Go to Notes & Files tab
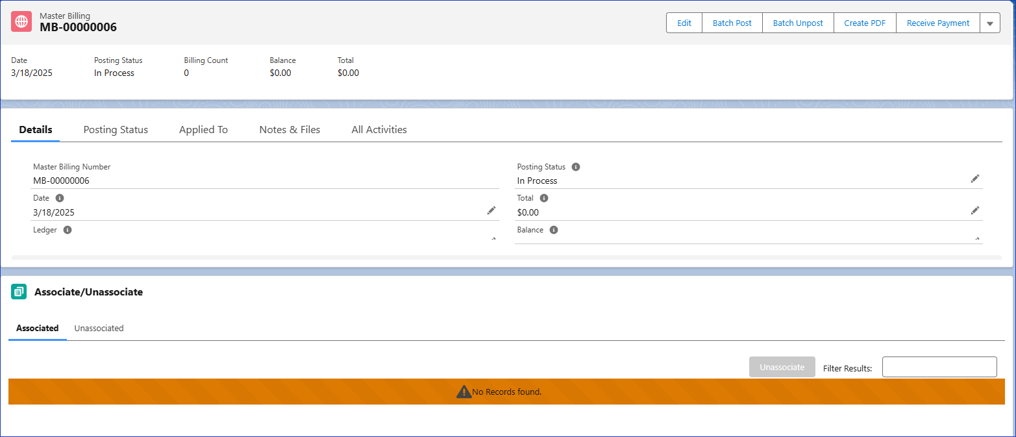 [x=290, y=130]
